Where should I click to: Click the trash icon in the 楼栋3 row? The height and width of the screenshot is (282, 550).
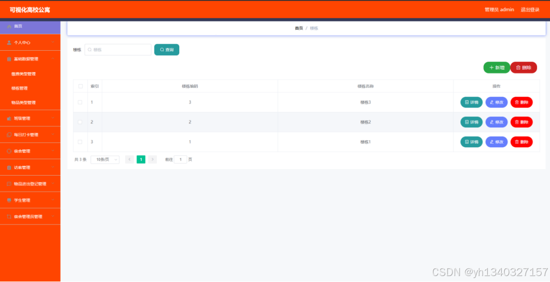click(517, 102)
